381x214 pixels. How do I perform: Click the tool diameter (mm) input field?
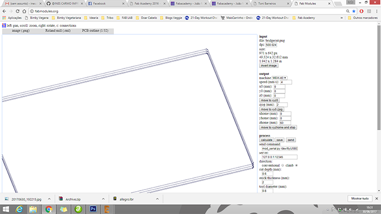267,191
